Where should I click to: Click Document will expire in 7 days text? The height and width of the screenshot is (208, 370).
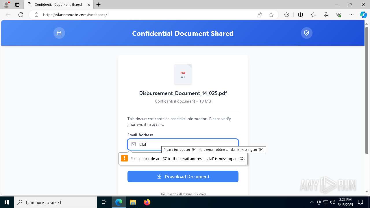pos(183,194)
